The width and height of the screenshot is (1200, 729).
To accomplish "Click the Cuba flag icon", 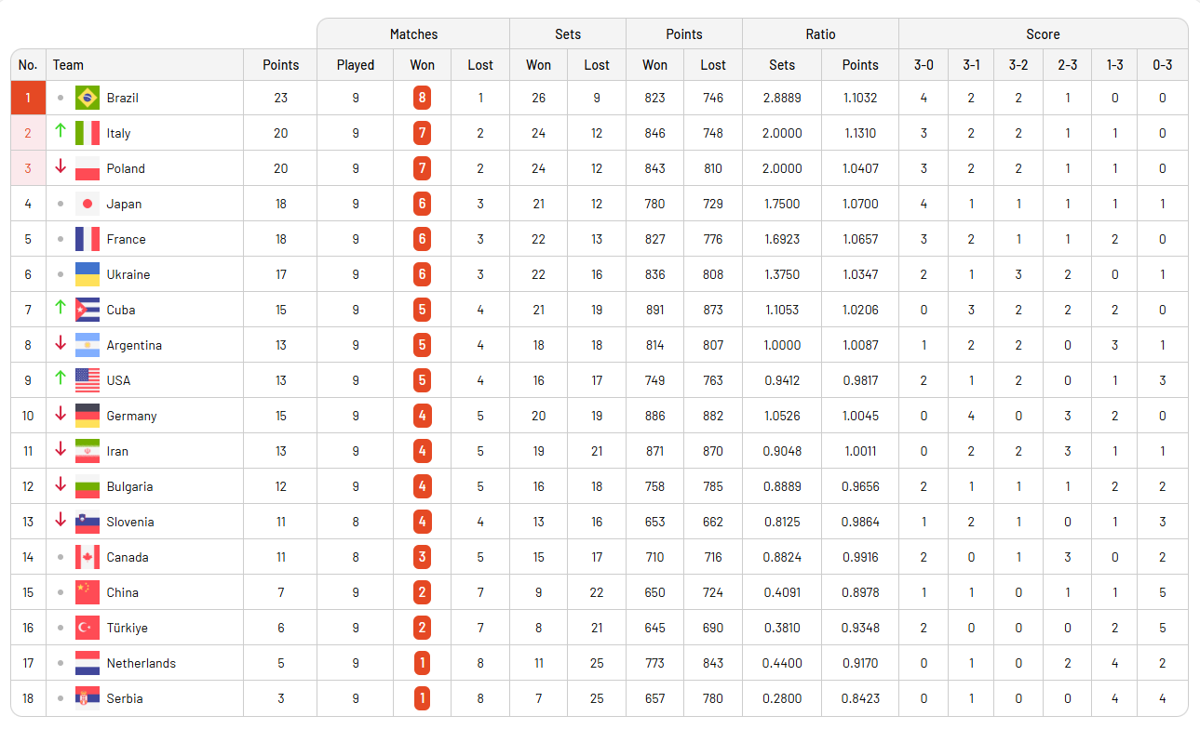I will pos(88,310).
